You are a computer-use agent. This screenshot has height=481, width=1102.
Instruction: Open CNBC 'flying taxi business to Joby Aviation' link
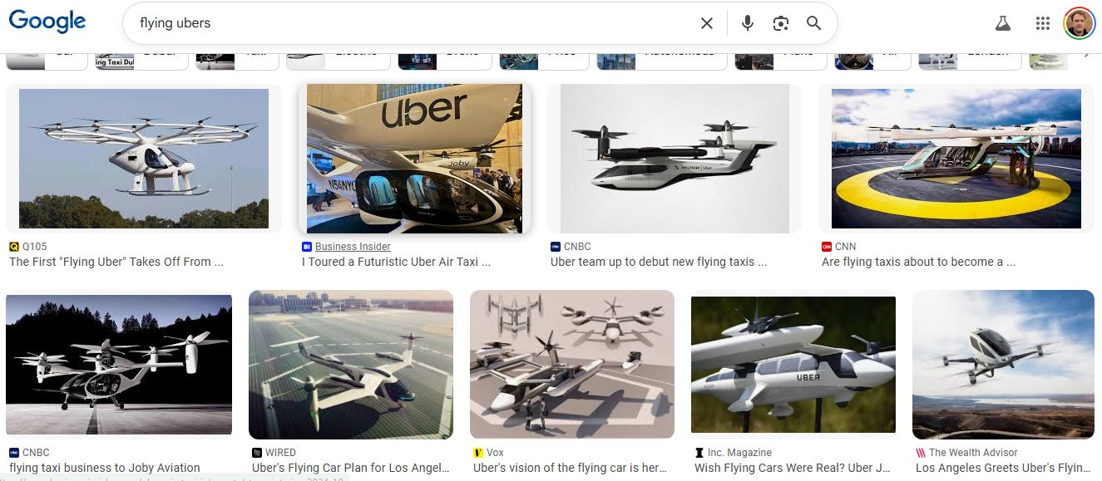click(x=105, y=468)
